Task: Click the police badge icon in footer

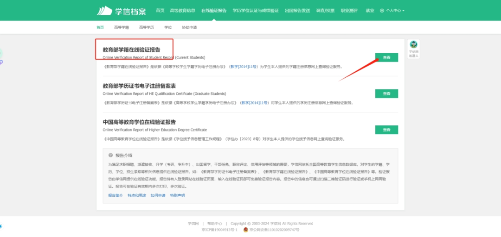Action: click(x=245, y=230)
